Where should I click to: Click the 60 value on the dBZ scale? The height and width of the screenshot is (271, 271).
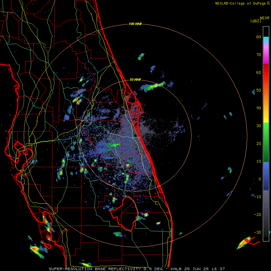pyautogui.click(x=259, y=72)
